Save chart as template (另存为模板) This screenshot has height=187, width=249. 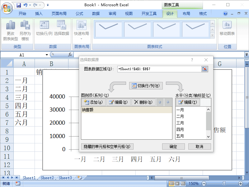(x=25, y=31)
